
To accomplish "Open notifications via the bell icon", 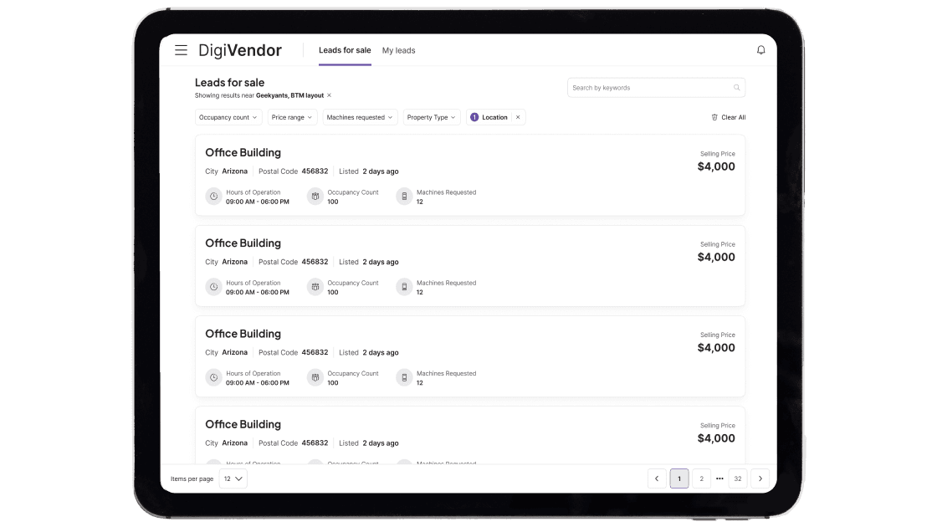I will click(760, 49).
